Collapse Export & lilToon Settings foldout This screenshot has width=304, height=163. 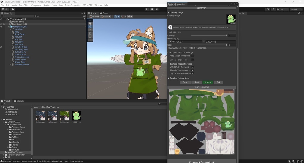click(168, 52)
